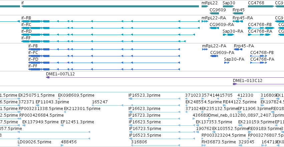The image size is (284, 147).
Task: Click EST IP16523.3prime
Action: (145, 95)
